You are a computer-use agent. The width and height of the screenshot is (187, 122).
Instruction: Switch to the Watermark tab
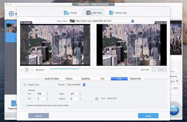point(136,79)
